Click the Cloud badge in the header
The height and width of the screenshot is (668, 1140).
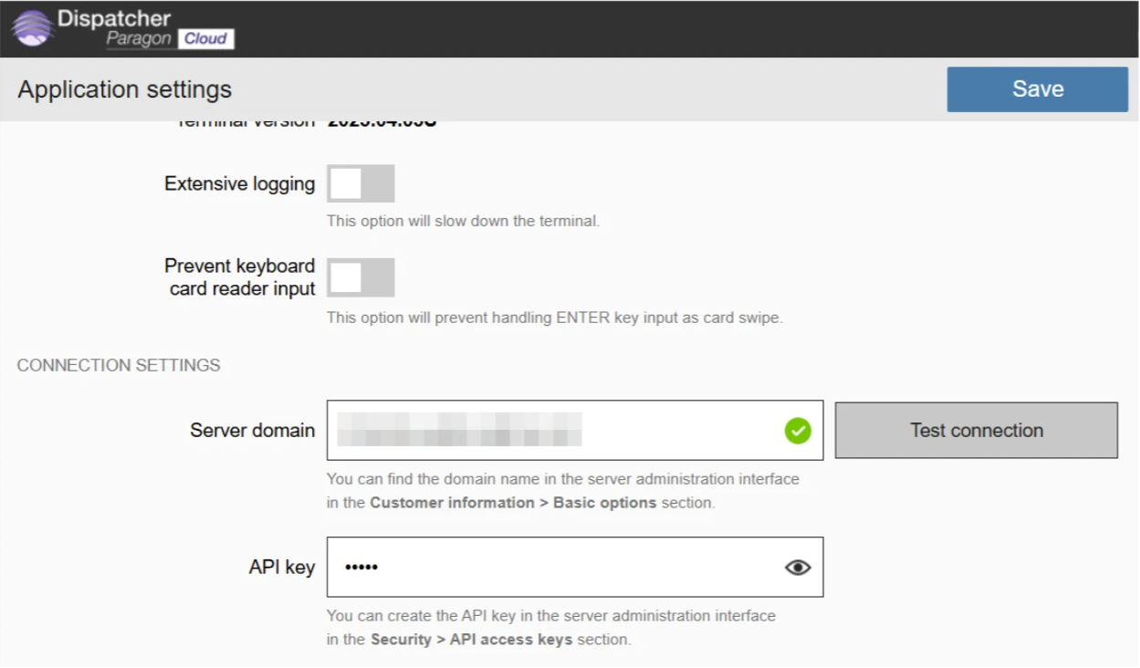tap(206, 38)
